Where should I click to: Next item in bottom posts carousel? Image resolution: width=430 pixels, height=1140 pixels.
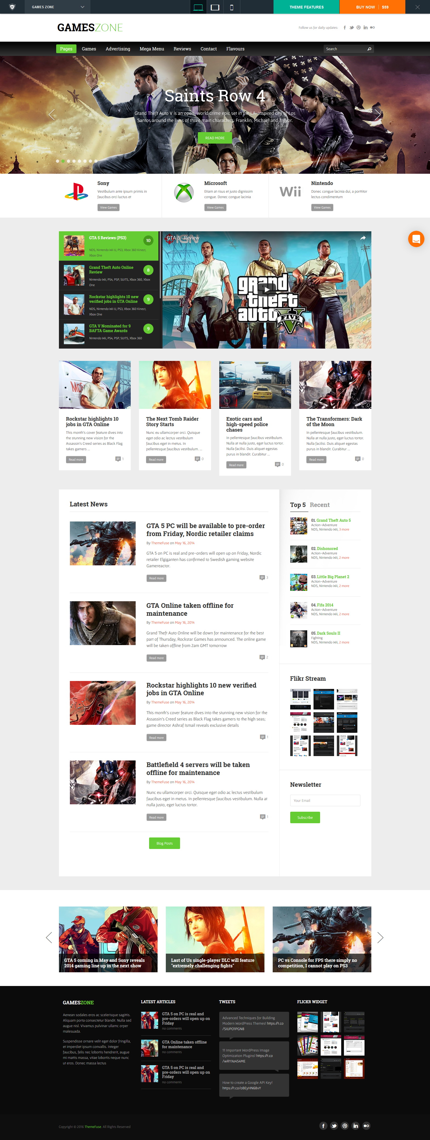380,937
